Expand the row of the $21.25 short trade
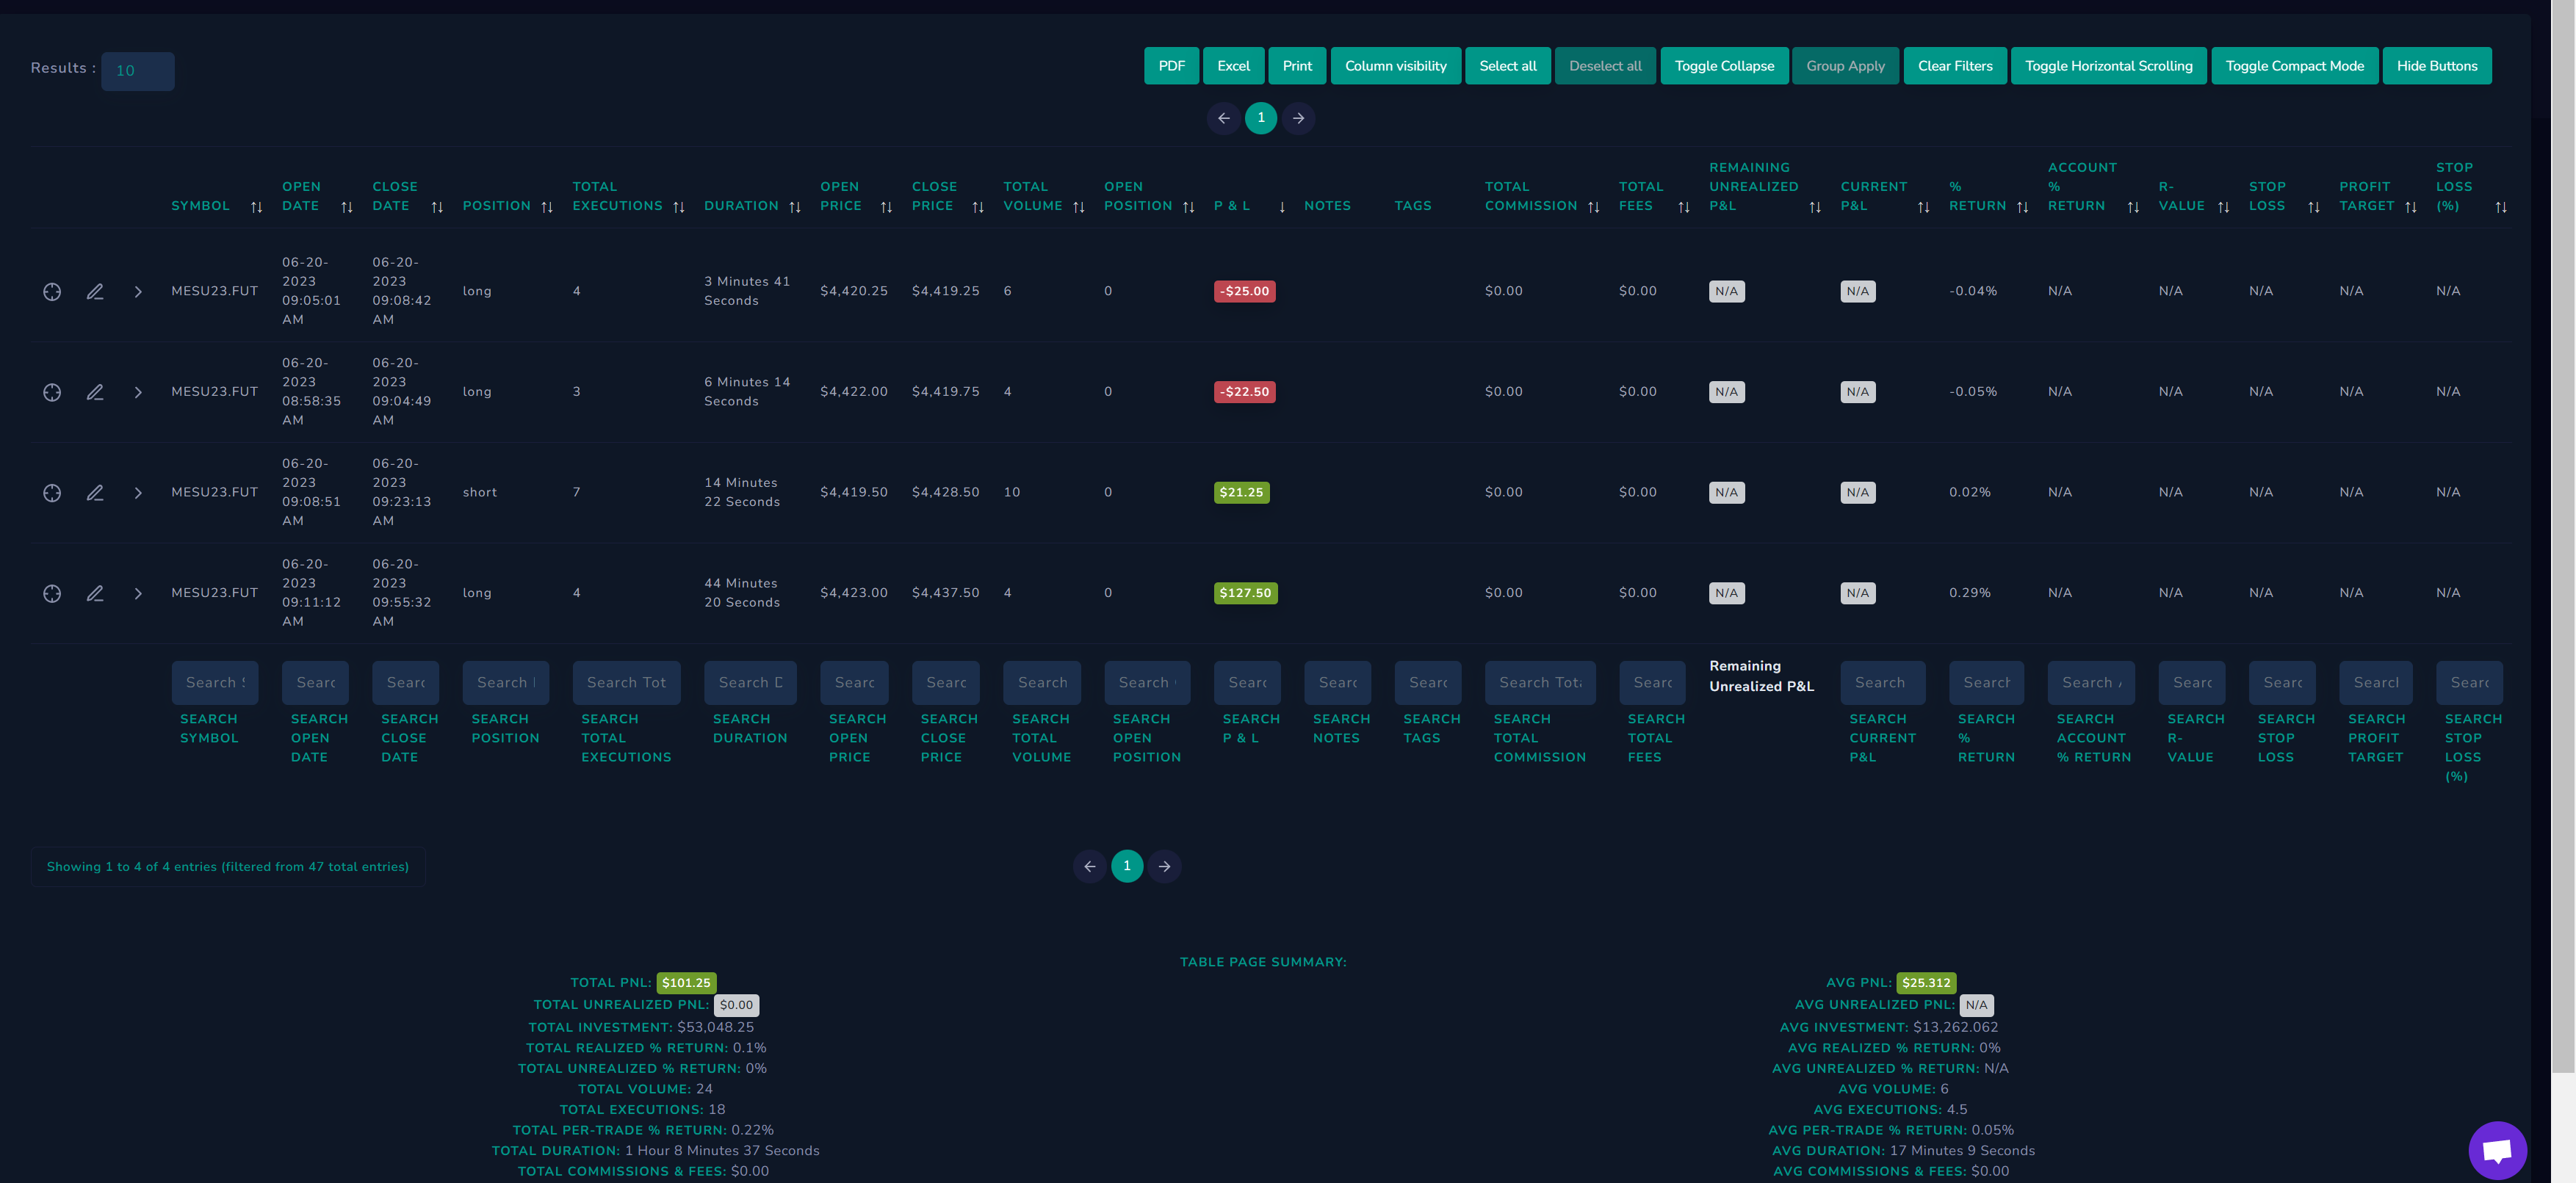This screenshot has height=1183, width=2576. tap(138, 493)
